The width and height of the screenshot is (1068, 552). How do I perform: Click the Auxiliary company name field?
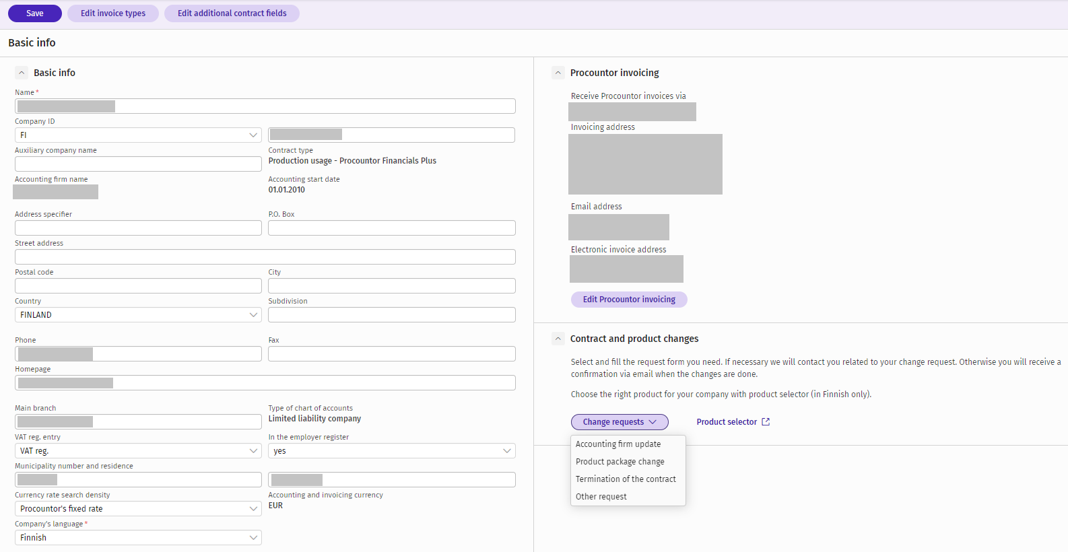tap(138, 164)
